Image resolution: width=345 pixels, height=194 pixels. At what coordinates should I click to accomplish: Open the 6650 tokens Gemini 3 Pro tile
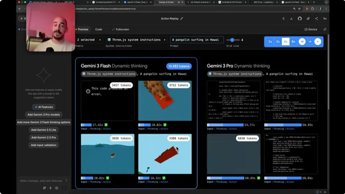[x=234, y=154]
